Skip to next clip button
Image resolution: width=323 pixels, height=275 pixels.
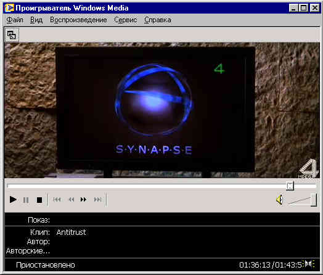[98, 200]
